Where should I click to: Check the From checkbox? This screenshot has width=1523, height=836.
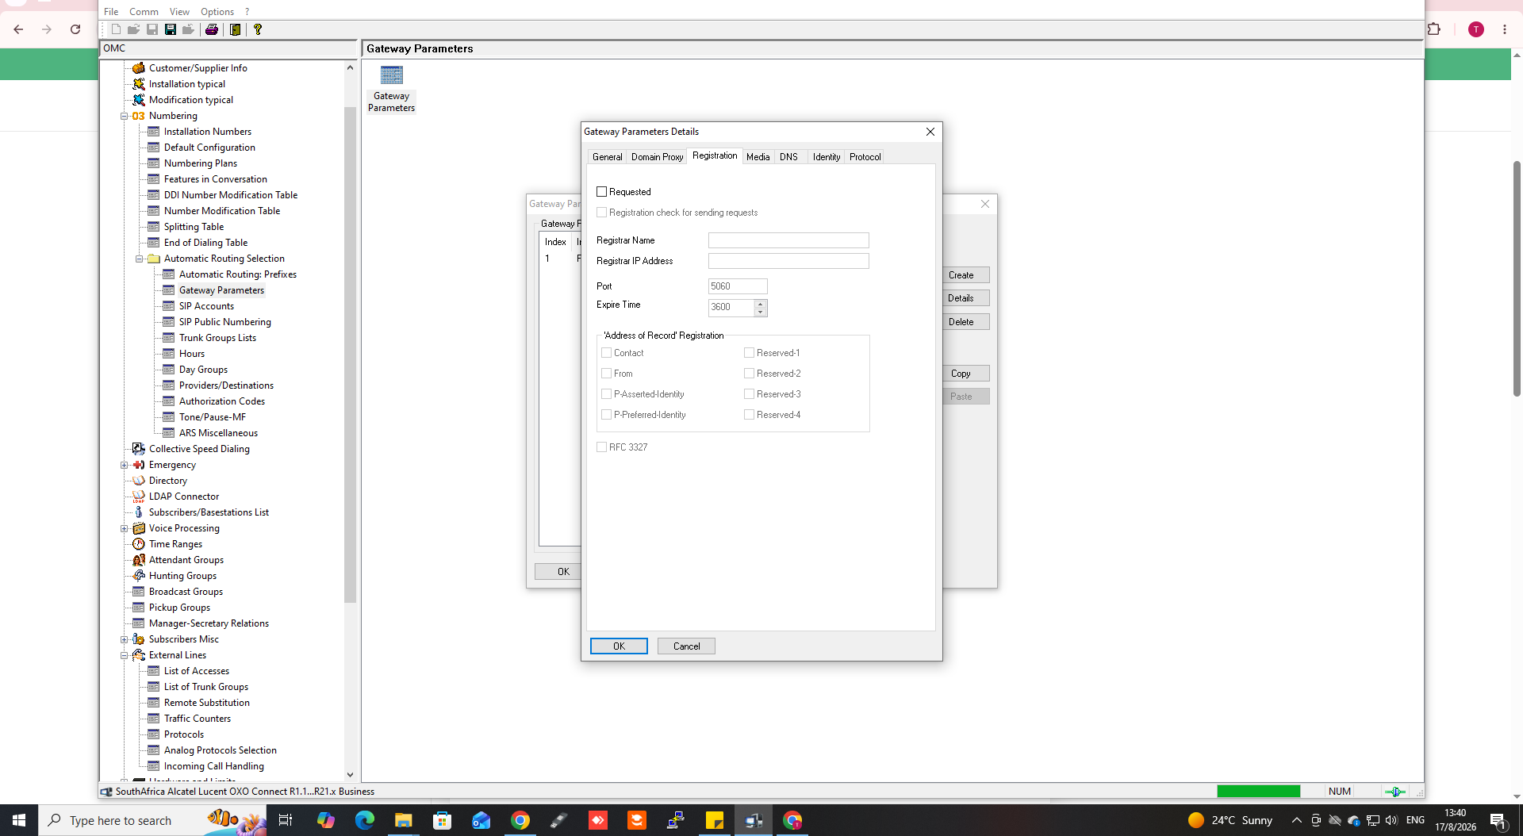tap(606, 374)
